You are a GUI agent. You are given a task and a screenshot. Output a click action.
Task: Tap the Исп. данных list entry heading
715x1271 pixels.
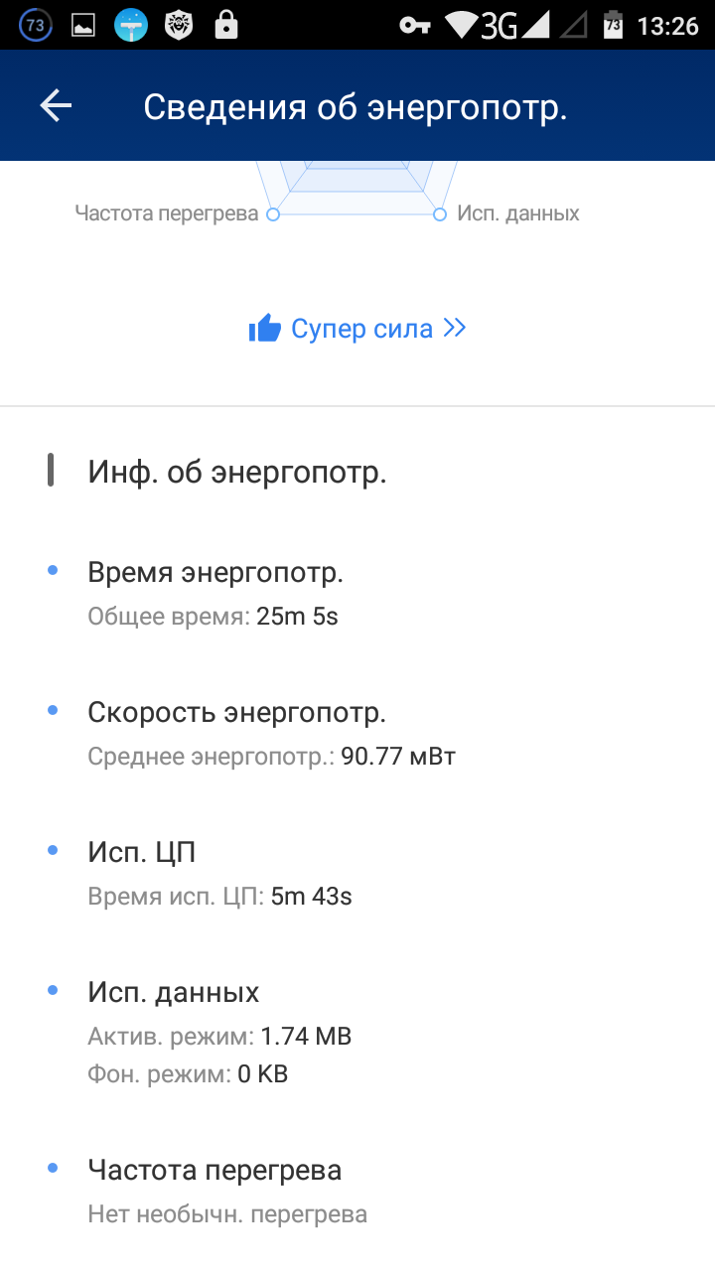point(174,992)
